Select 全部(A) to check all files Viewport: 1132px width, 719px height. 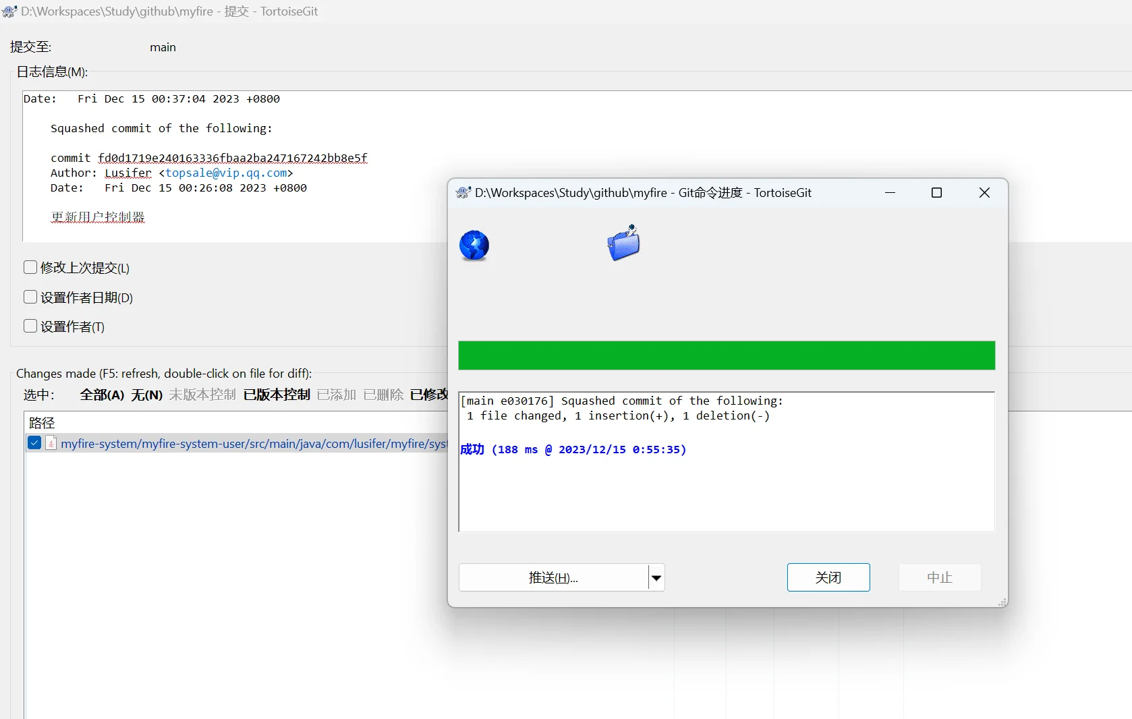pyautogui.click(x=102, y=395)
